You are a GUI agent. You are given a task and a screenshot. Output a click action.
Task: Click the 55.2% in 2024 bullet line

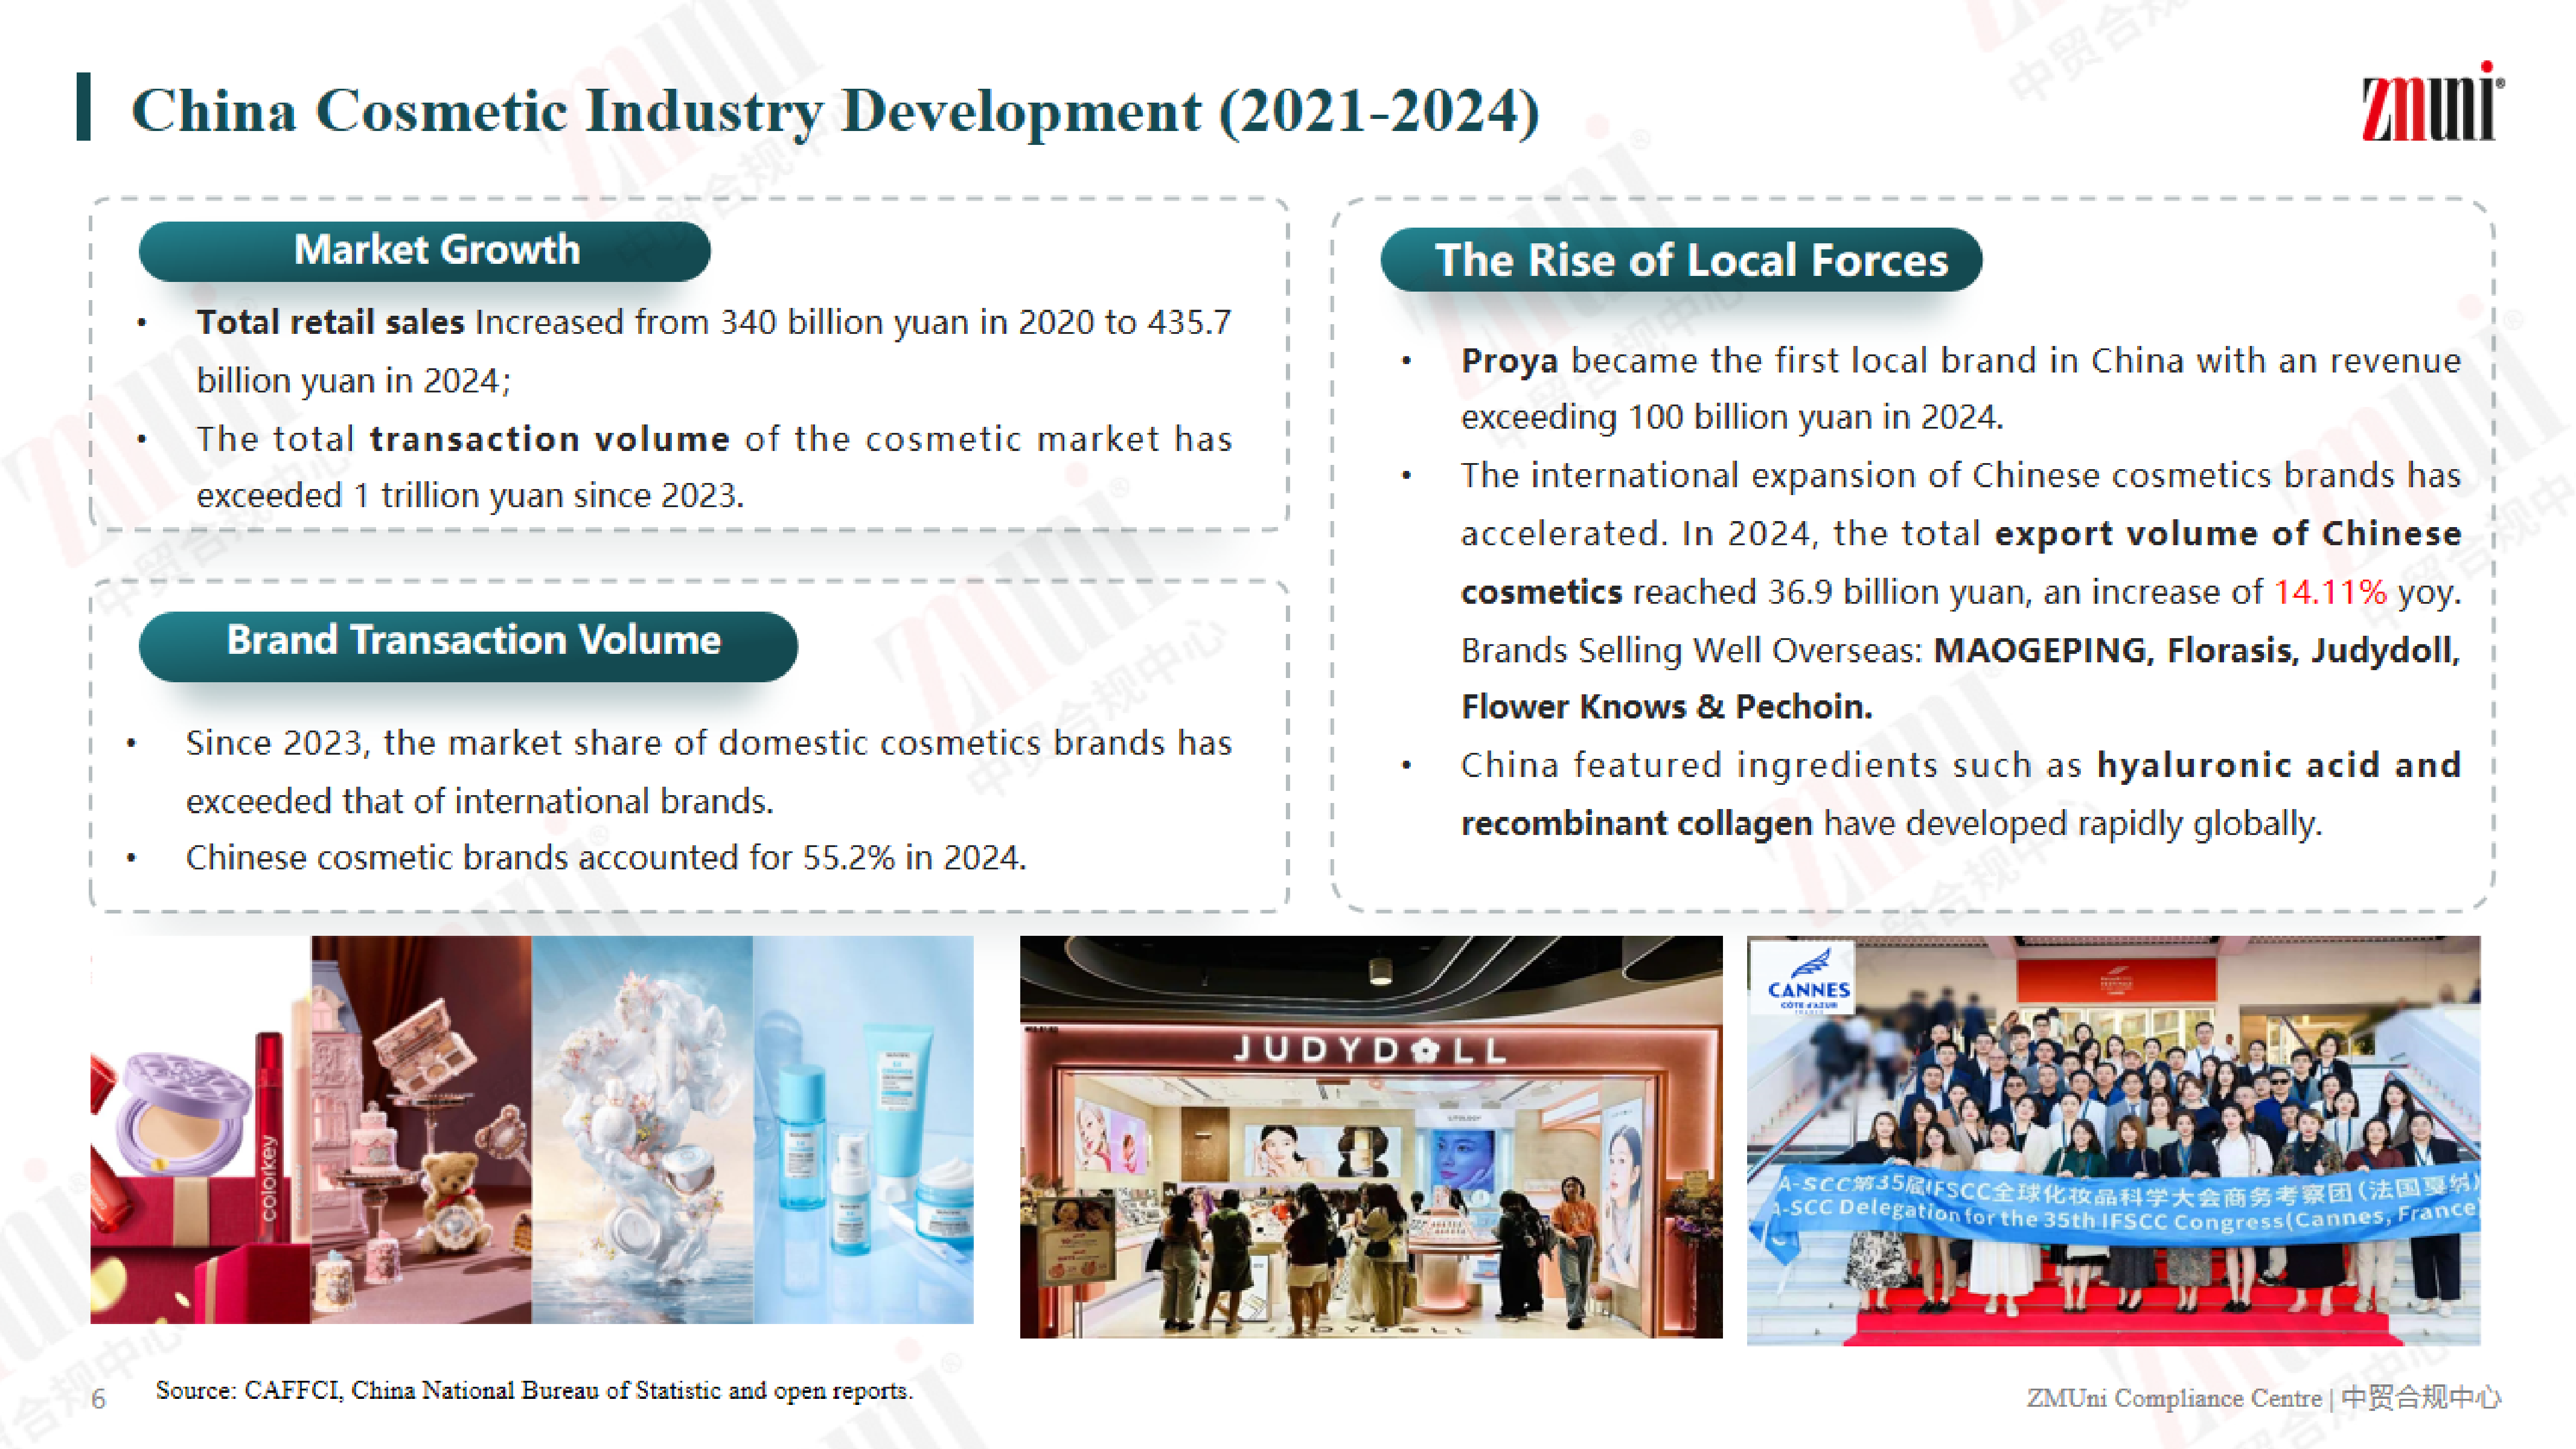605,858
